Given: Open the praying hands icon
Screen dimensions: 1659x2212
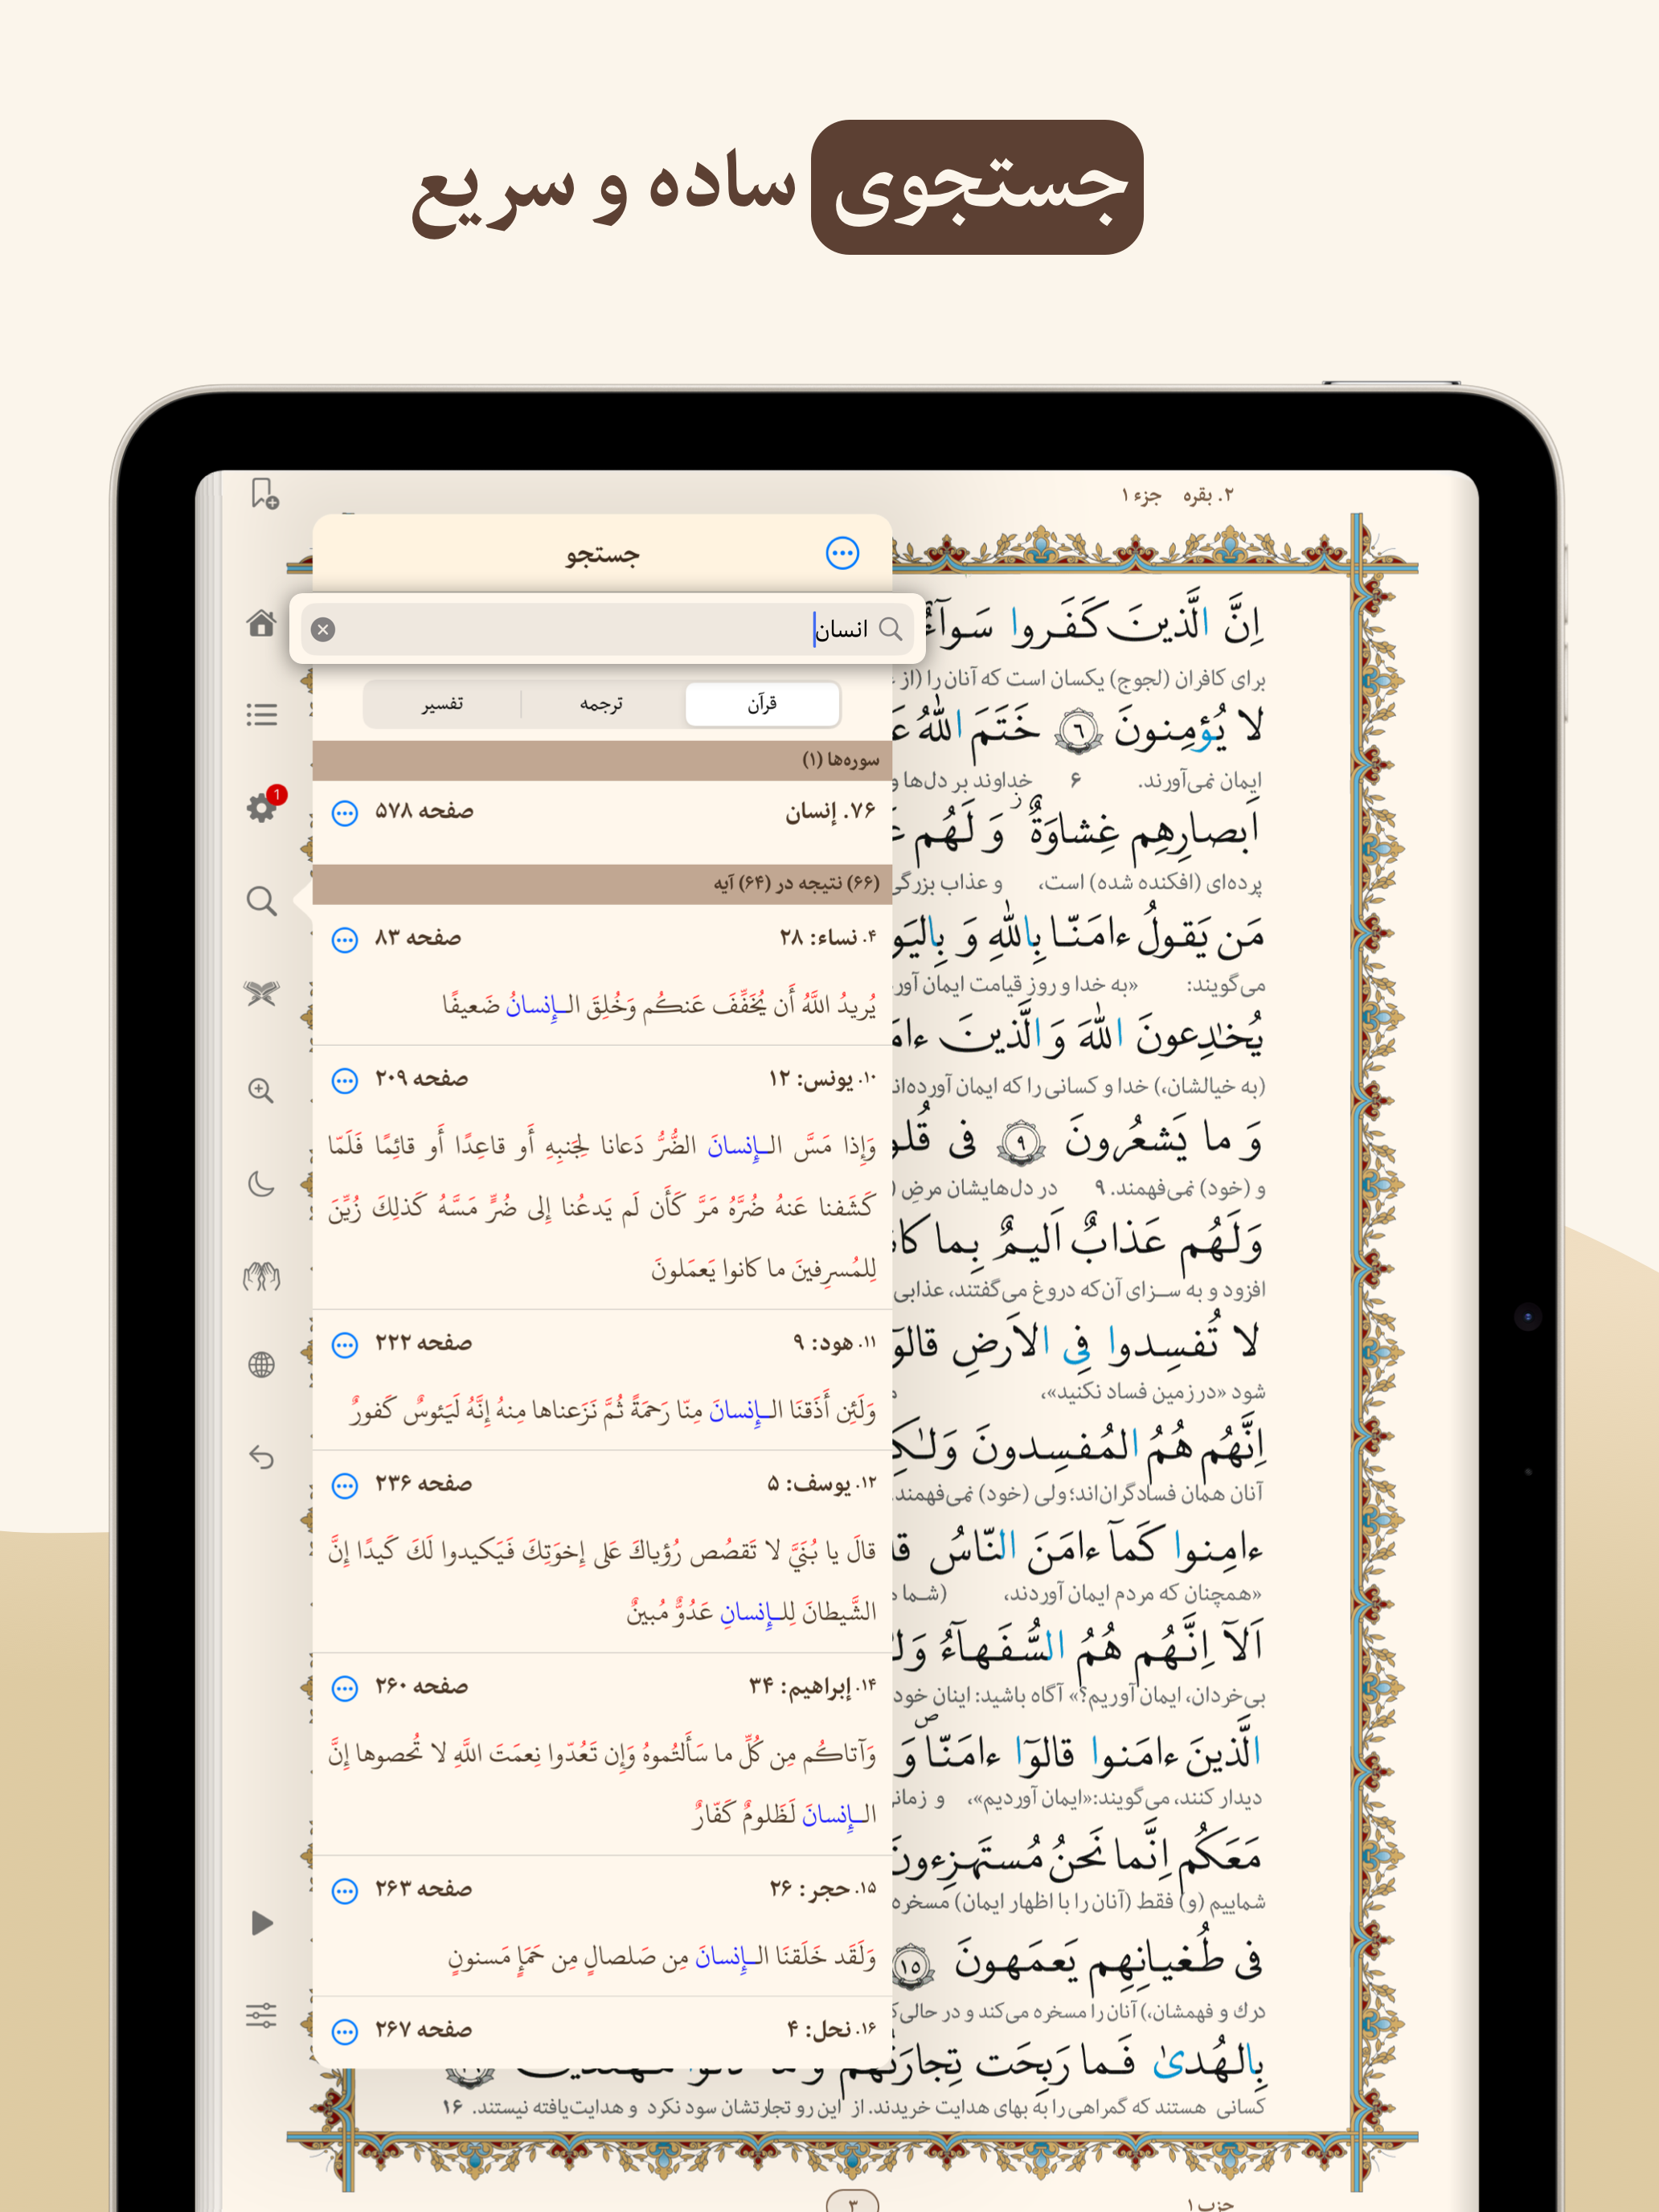Looking at the screenshot, I should click(262, 1276).
